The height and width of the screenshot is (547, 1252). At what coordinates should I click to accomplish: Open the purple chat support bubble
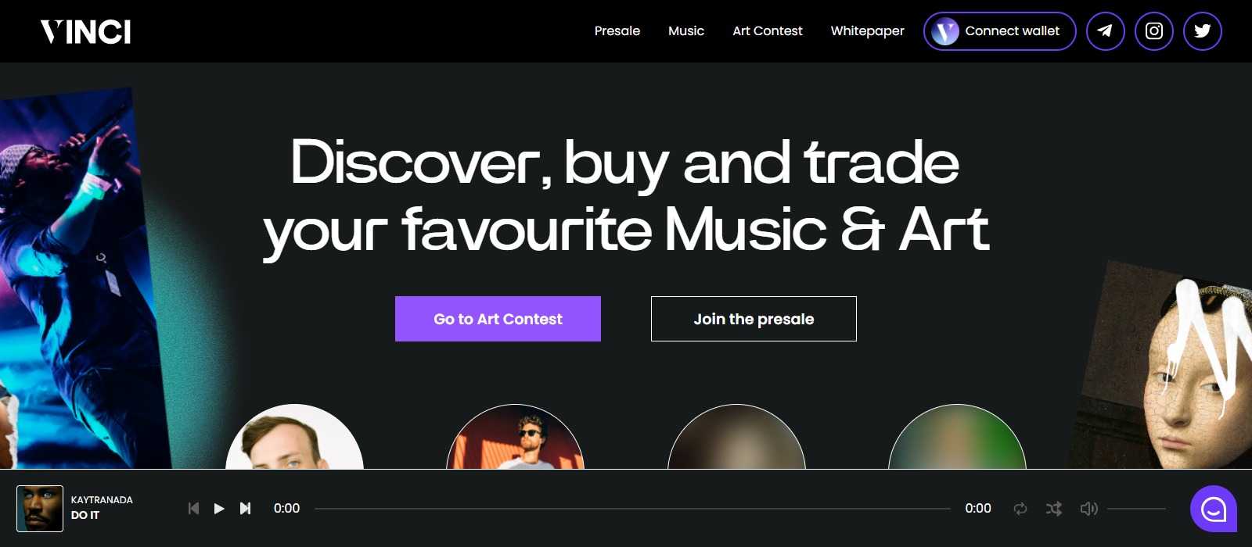(x=1214, y=509)
